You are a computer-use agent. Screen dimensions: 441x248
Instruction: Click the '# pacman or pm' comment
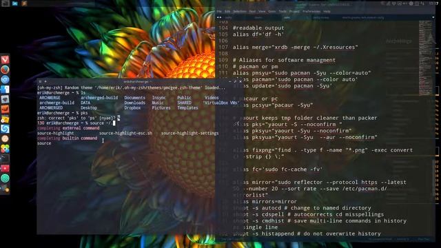(x=255, y=67)
